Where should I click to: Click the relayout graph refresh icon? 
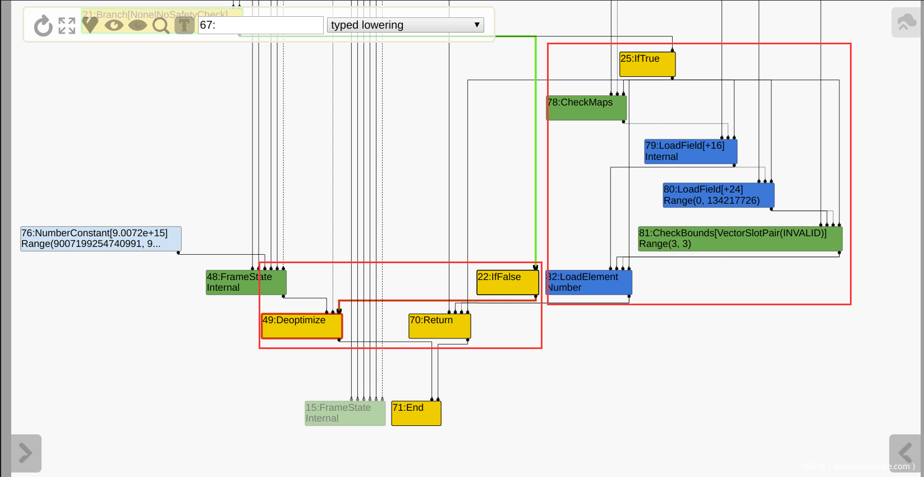(x=43, y=25)
